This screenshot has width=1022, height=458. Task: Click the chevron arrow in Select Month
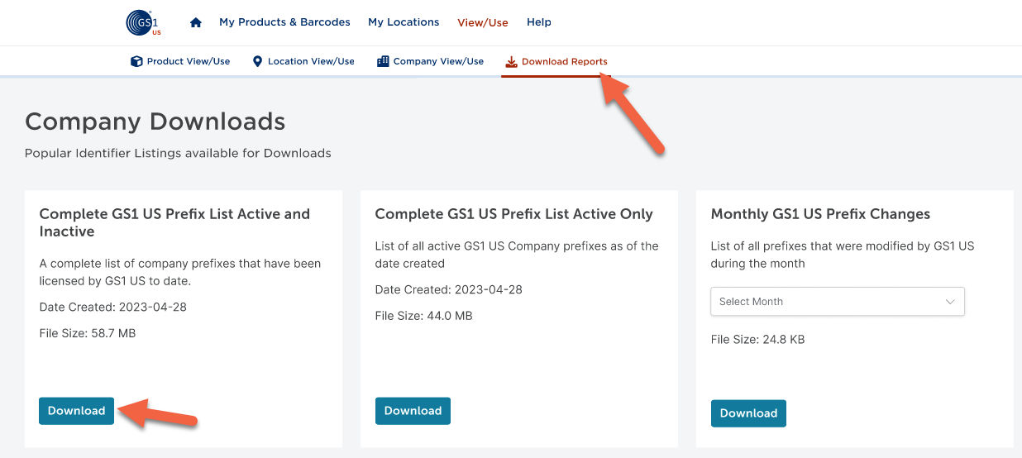(x=950, y=302)
